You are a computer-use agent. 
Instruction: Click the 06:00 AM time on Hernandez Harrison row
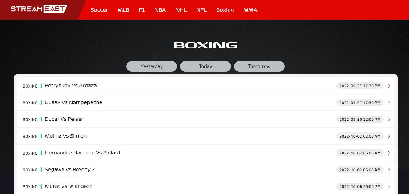pos(360,153)
